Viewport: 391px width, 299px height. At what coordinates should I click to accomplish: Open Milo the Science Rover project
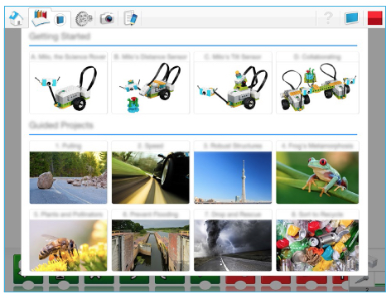(68, 83)
